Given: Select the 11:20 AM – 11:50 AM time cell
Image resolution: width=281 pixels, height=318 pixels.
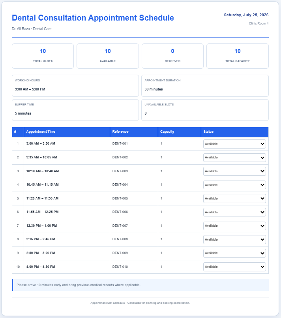Looking at the screenshot, I should (x=67, y=198).
